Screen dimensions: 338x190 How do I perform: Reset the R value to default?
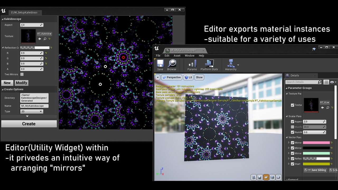pos(46,53)
